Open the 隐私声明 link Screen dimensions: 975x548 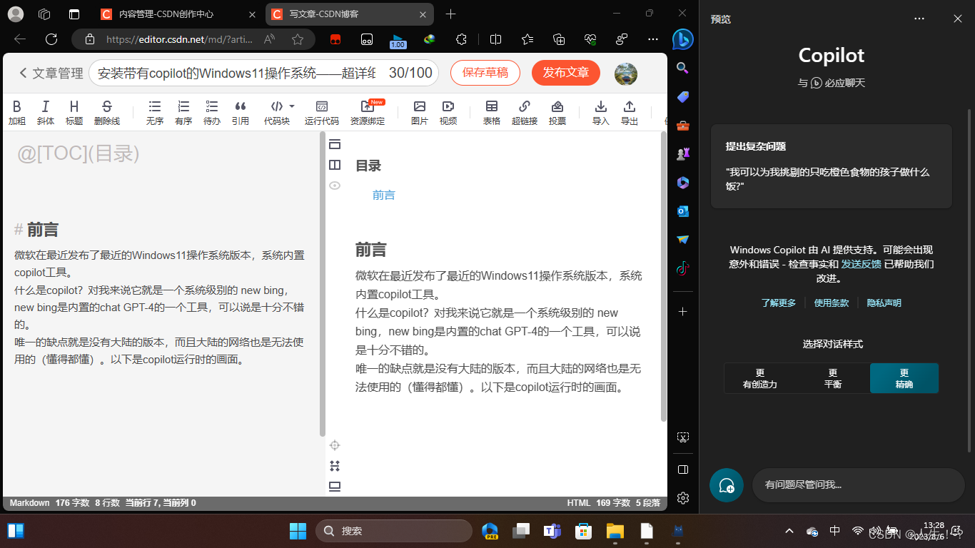pyautogui.click(x=884, y=303)
